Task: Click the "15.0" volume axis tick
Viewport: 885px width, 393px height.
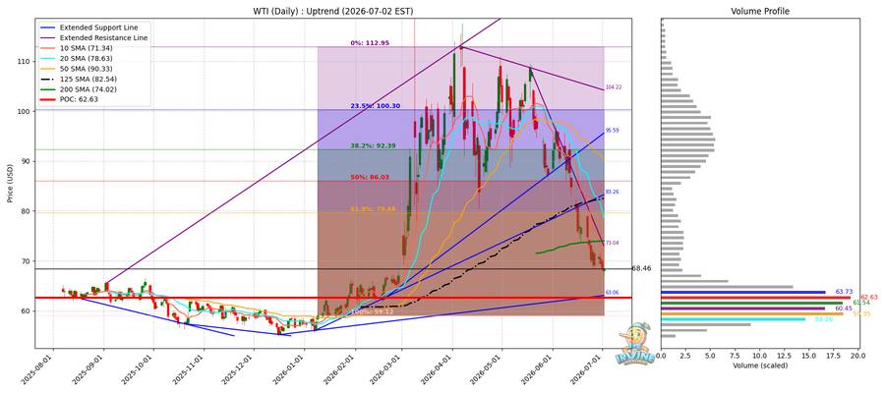Action: (x=810, y=357)
